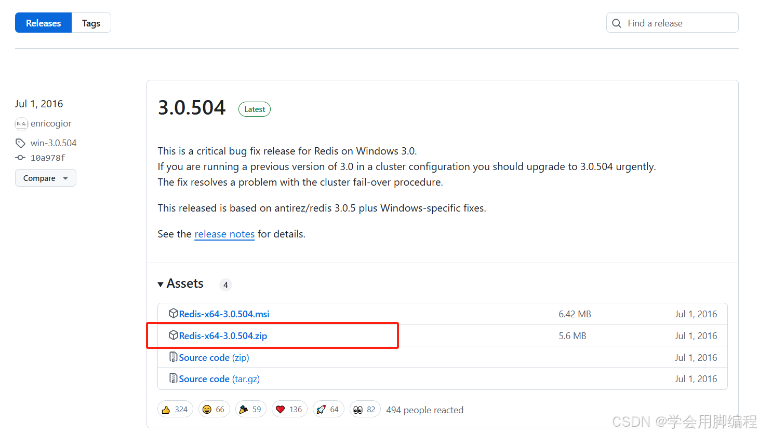Viewport: 759px width, 435px height.
Task: Download Redis-x64-3.0.504.zip
Action: tap(223, 335)
